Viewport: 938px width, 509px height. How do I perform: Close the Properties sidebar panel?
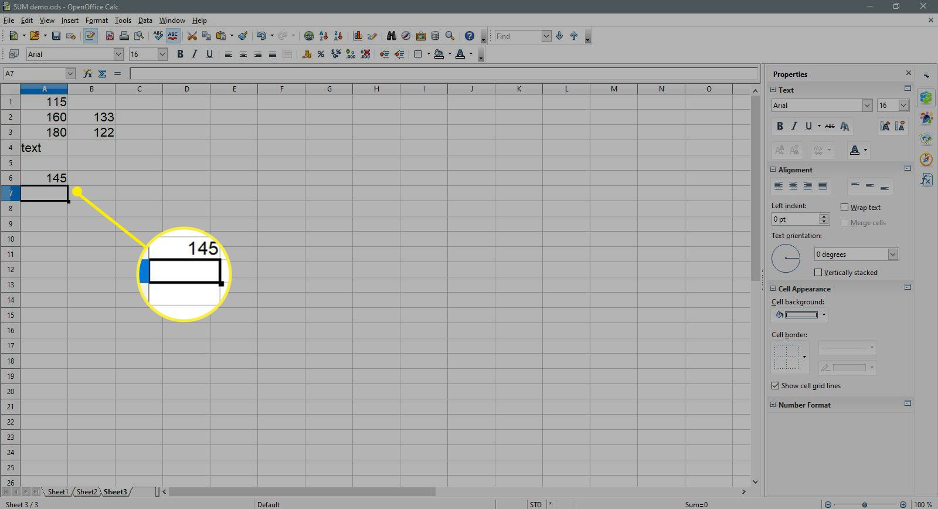tap(909, 73)
